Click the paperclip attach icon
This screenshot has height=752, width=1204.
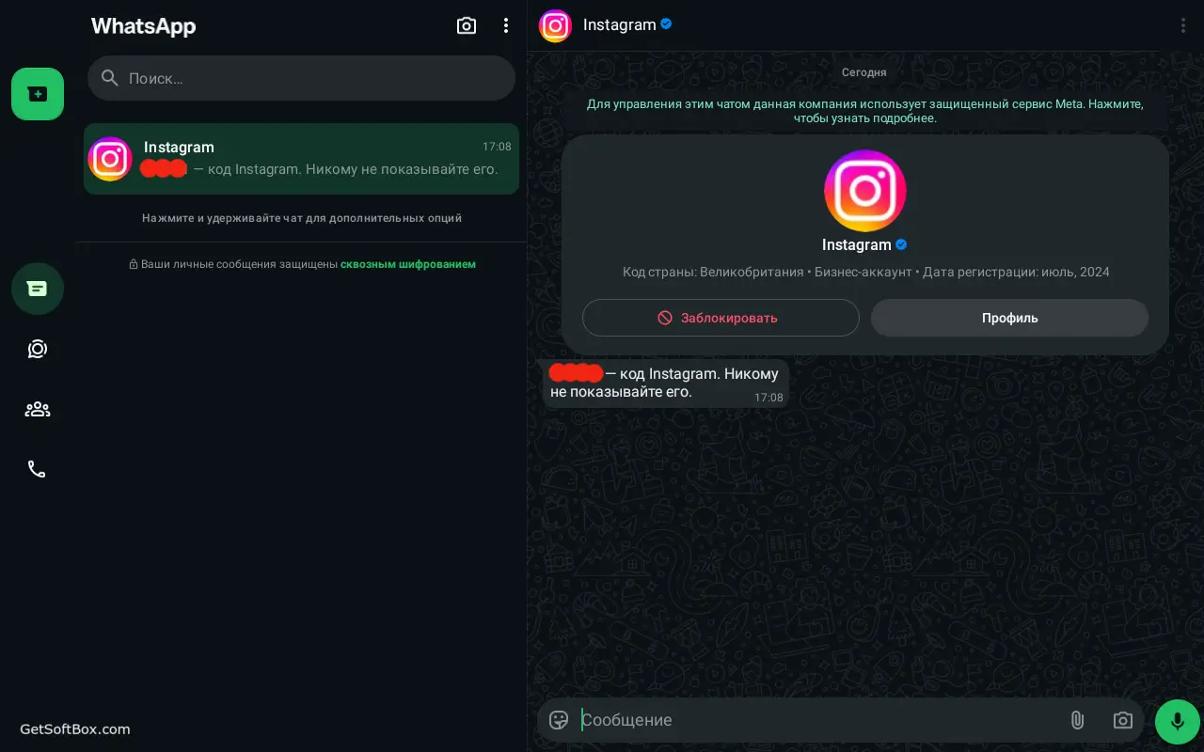point(1077,720)
